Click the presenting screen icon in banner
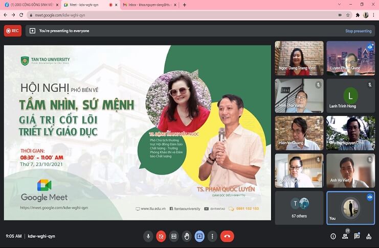379x248 pixels. point(32,31)
